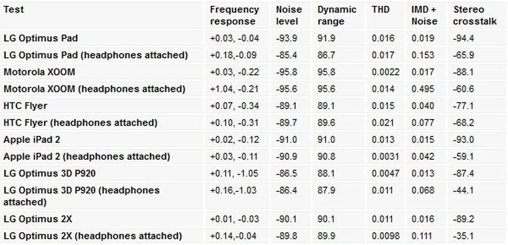Click the Apple iPad 2 row label
This screenshot has width=508, height=245.
(x=32, y=140)
